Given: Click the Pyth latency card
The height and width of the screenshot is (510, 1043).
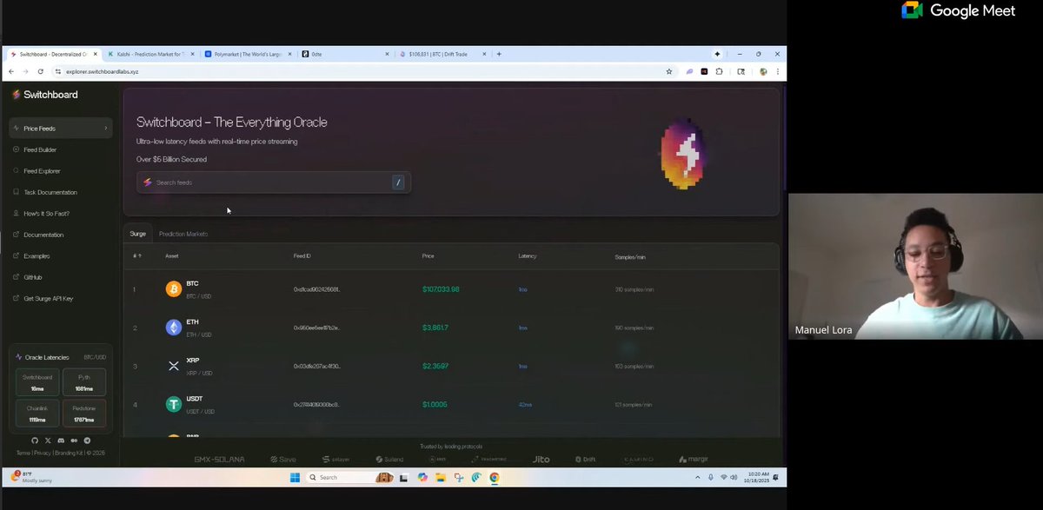Looking at the screenshot, I should tap(84, 382).
